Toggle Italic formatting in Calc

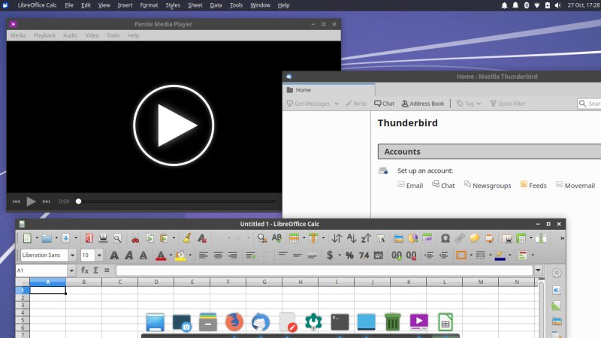click(128, 255)
